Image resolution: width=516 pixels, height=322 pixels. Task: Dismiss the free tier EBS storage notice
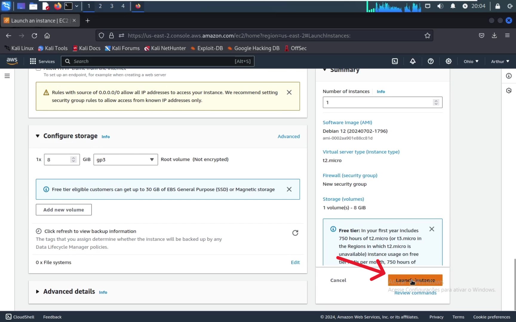pyautogui.click(x=289, y=189)
